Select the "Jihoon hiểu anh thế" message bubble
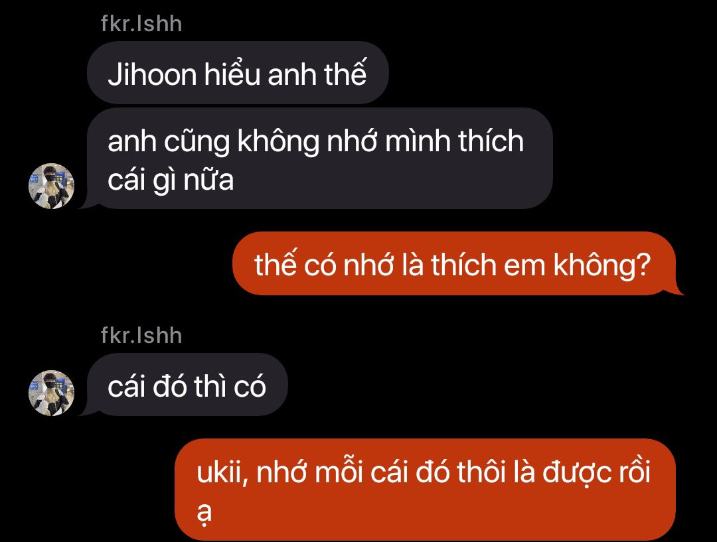Screen dimensions: 717x542 pyautogui.click(x=238, y=73)
